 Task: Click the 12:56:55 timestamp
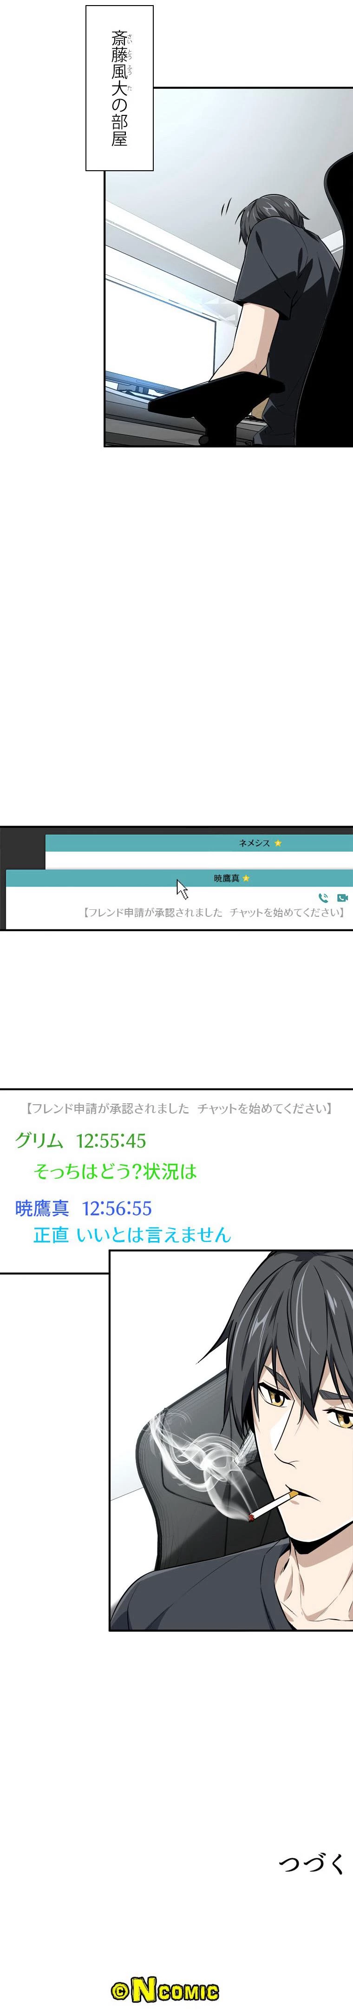pos(117,1208)
